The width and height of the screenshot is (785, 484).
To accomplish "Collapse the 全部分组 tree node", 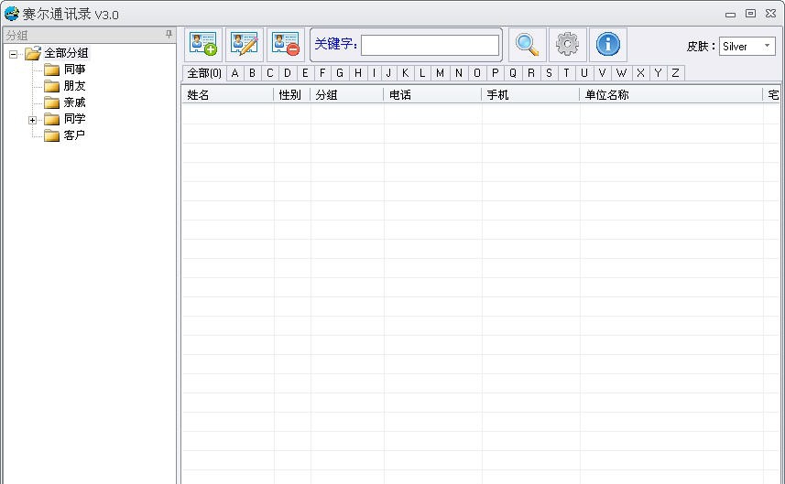I will [14, 53].
